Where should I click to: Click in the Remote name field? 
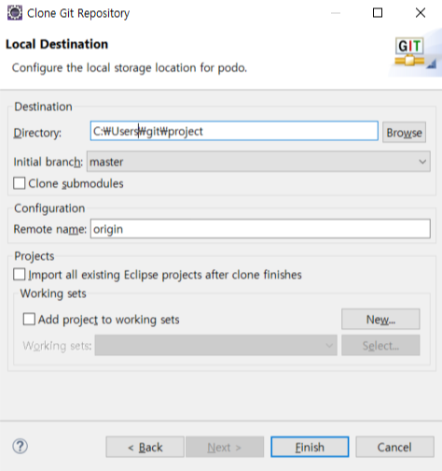[260, 229]
